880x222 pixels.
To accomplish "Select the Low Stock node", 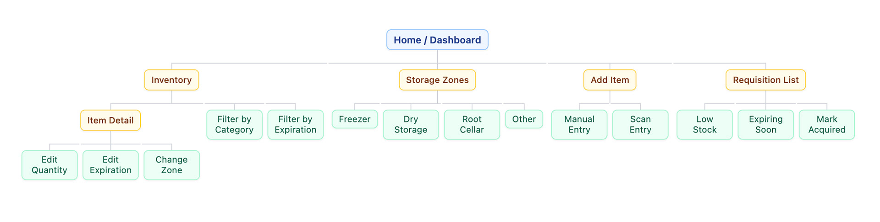I will click(x=704, y=124).
